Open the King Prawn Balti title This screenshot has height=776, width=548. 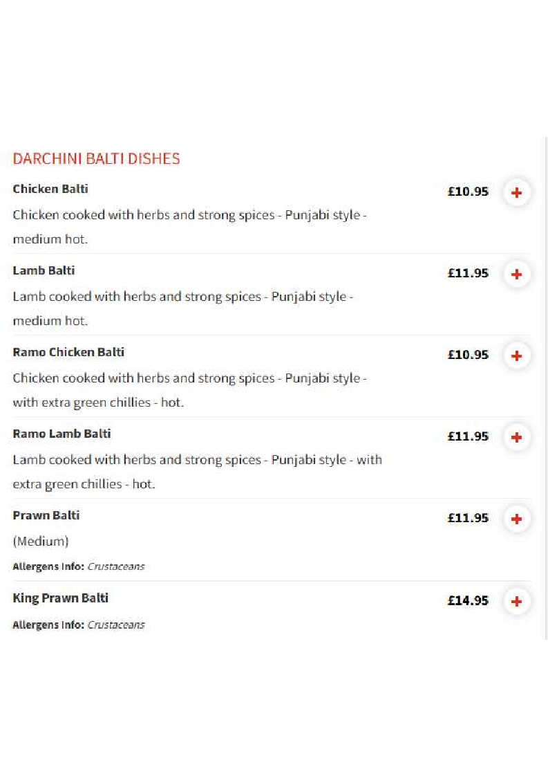(60, 598)
